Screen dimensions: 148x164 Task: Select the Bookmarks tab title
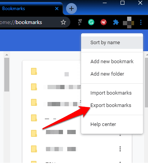tap(14, 9)
